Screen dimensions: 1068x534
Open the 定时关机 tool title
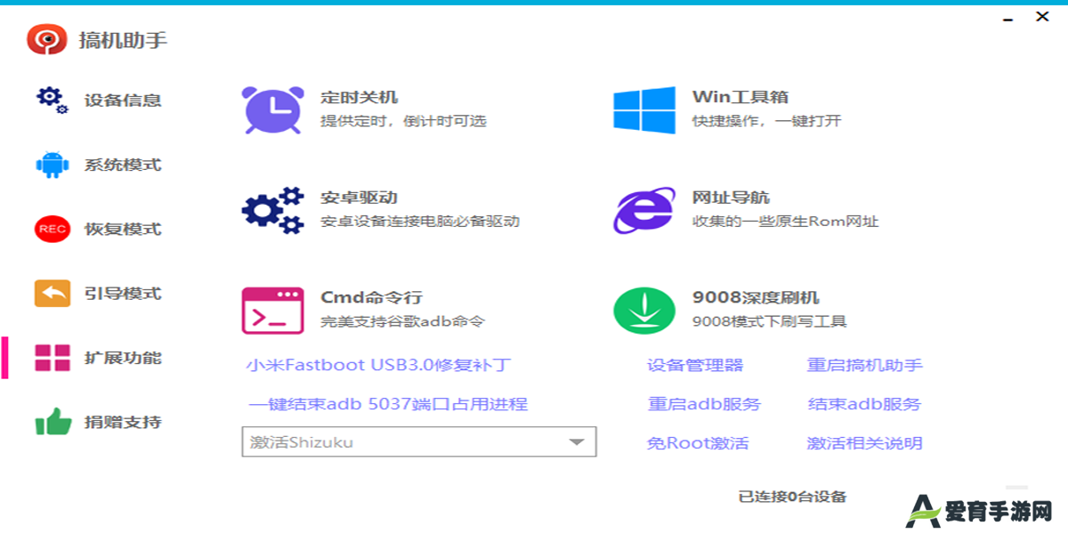pos(359,97)
